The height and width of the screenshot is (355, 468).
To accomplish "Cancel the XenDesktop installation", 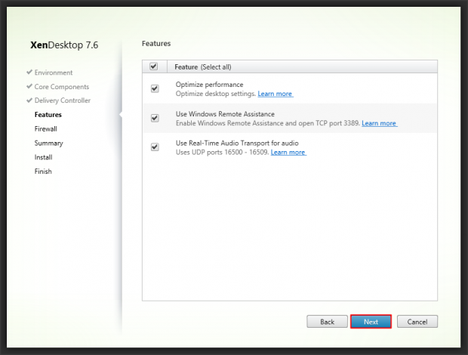I will click(x=417, y=322).
